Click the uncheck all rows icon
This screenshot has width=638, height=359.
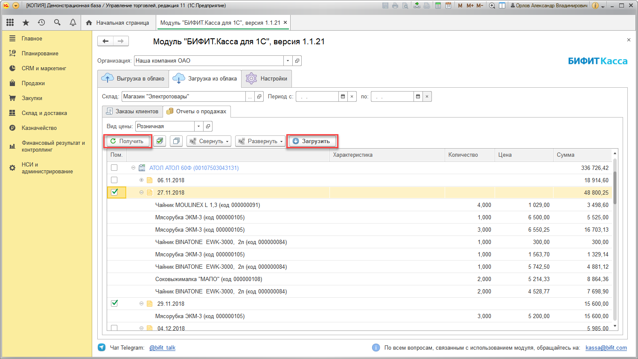176,141
